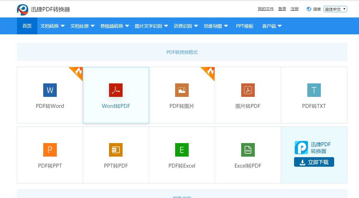Viewport: 359px width, 198px height.
Task: Choose the 图片转PDF orange icon
Action: tap(248, 90)
